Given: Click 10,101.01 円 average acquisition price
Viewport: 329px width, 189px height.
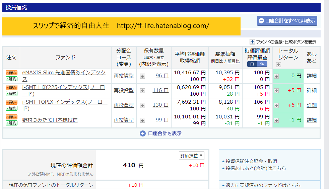Looking at the screenshot, I should click(190, 116).
